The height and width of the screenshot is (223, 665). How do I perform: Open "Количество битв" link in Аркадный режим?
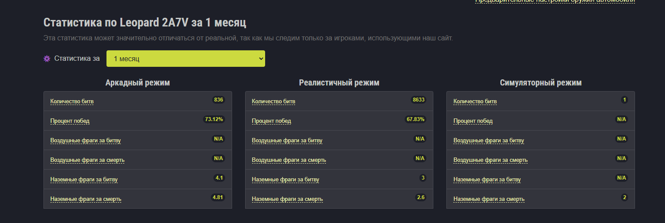click(x=72, y=102)
